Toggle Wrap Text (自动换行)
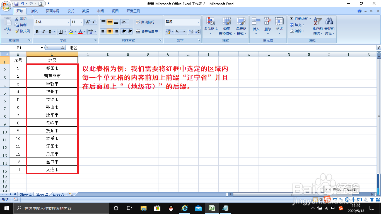This screenshot has height=214, width=381. point(145,22)
